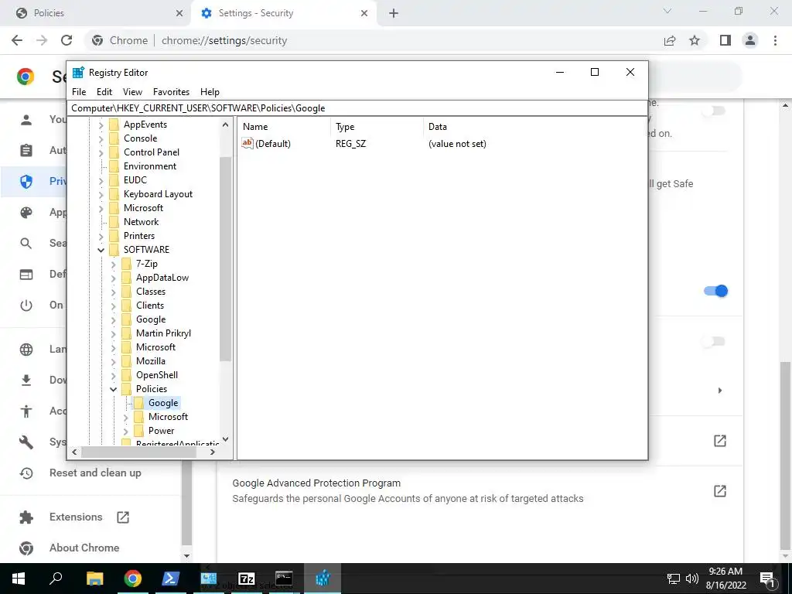Click the Type column header
Image resolution: width=792 pixels, height=594 pixels.
(377, 127)
